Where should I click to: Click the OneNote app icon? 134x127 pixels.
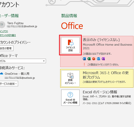pyautogui.click(x=103, y=59)
